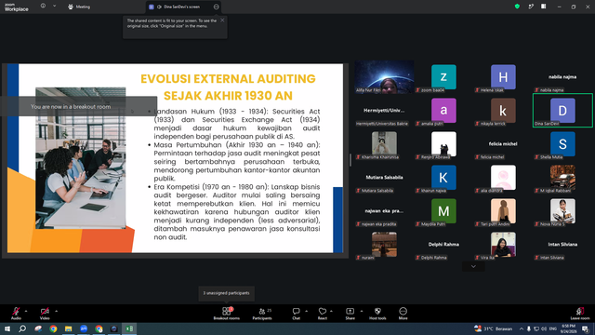Click the 3 unassigned participants tooltip
The height and width of the screenshot is (335, 595).
(226, 293)
